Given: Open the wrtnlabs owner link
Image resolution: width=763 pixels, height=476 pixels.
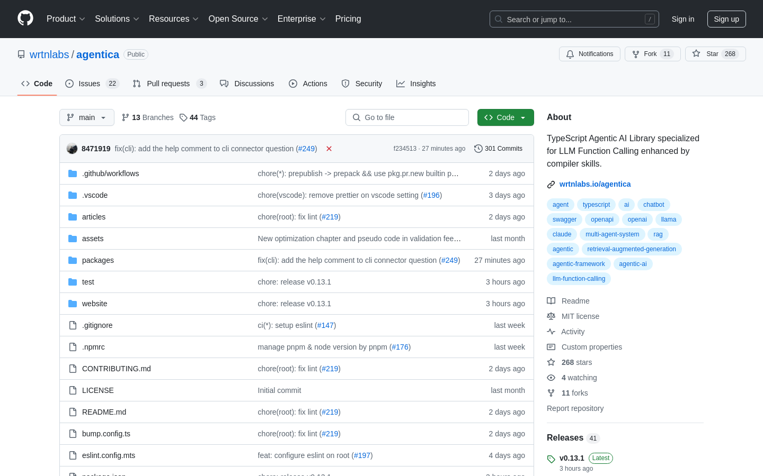Looking at the screenshot, I should (49, 54).
